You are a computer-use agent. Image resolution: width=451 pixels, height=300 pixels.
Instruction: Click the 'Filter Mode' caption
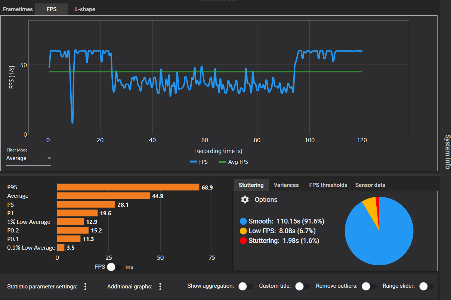(x=17, y=150)
